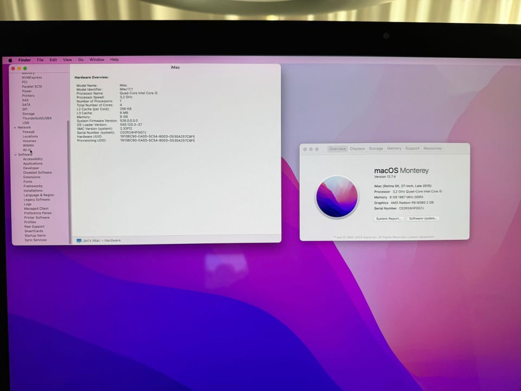The height and width of the screenshot is (391, 521).
Task: Switch to the Storage tab in About This Mac
Action: tap(376, 149)
